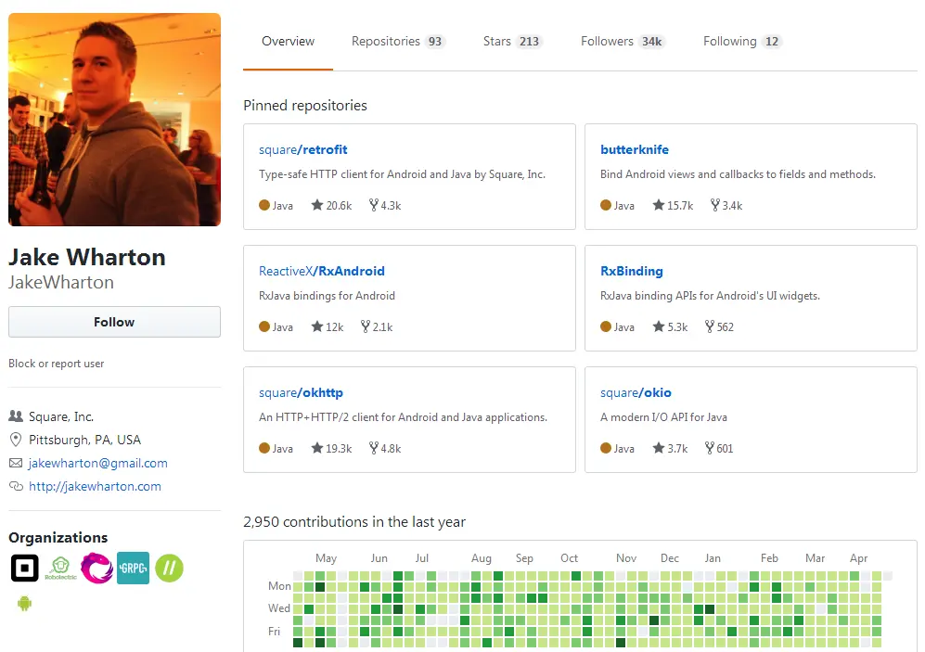925x652 pixels.
Task: Open the green double-slash organization icon
Action: [x=169, y=569]
